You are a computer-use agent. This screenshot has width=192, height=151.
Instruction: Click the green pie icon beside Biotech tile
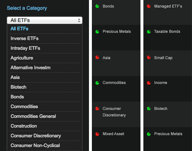149,108
